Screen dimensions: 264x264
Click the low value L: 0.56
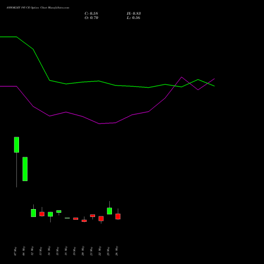(134, 18)
